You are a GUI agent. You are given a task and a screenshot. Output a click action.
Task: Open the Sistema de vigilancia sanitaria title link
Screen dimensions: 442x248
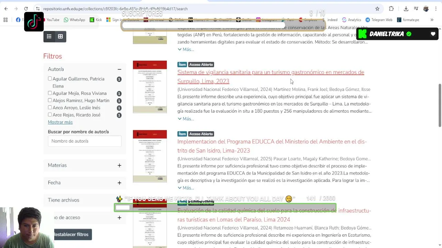[271, 76]
